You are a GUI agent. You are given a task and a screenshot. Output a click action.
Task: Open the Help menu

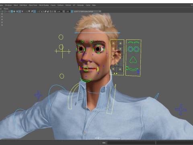[x=94, y=5]
